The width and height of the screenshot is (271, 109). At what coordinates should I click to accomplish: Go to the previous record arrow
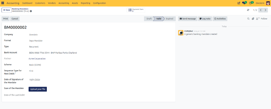(261, 10)
